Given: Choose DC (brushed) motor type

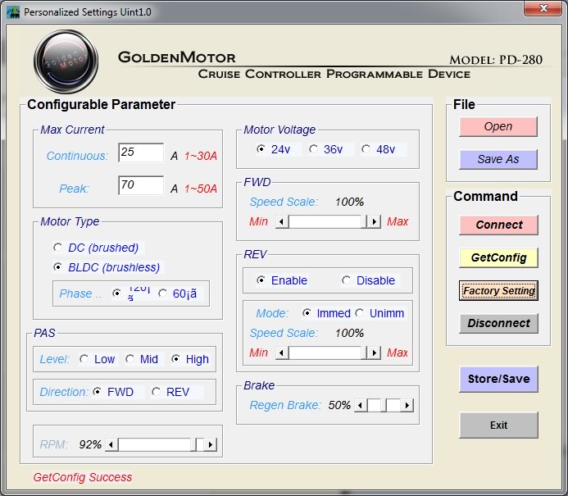Looking at the screenshot, I should click(x=57, y=248).
